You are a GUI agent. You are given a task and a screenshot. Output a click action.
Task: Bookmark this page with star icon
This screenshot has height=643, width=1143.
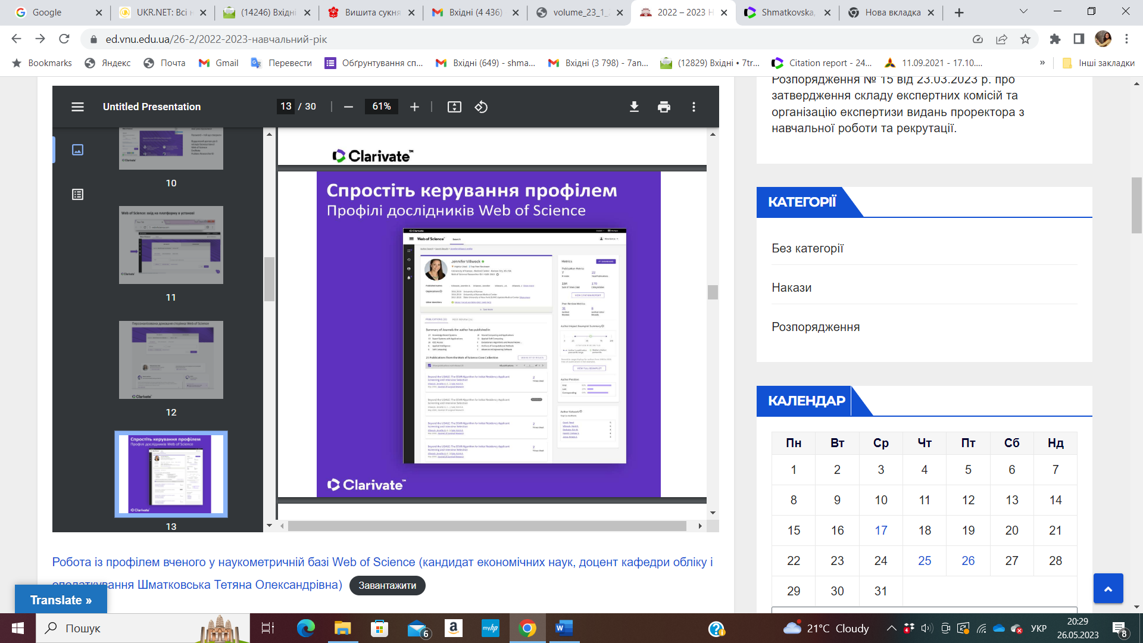1025,39
